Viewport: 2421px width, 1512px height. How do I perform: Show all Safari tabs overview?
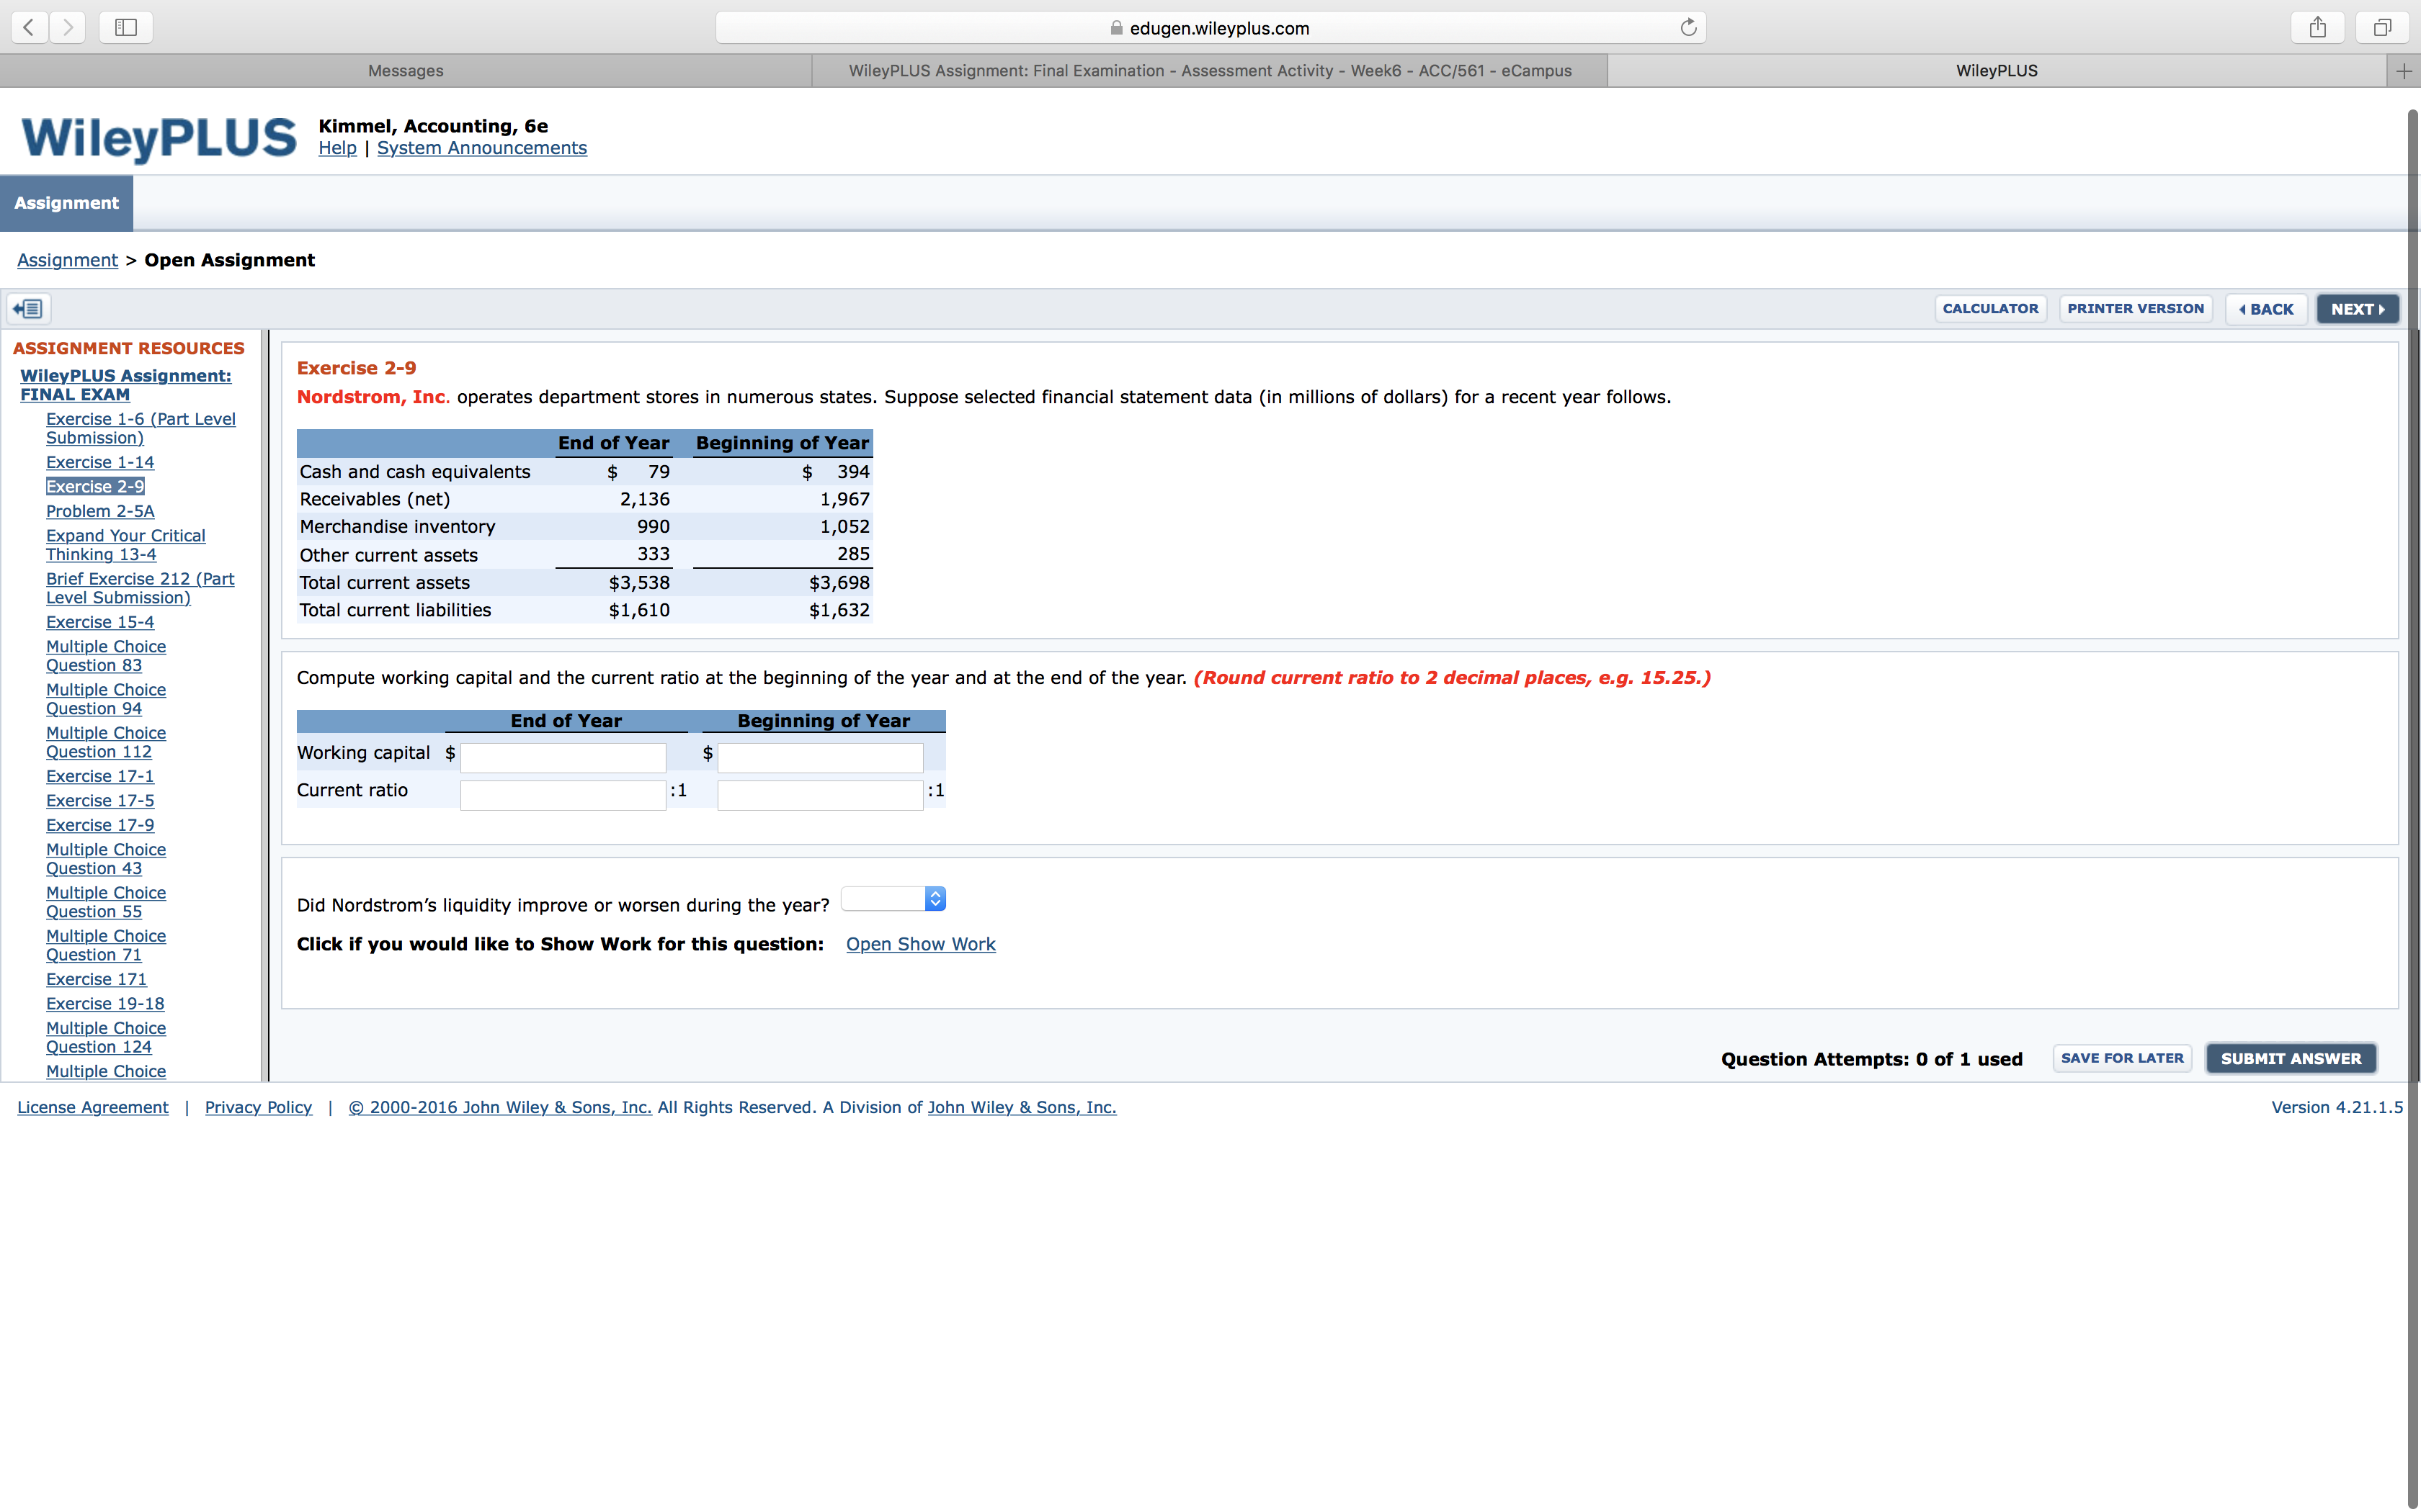click(2382, 27)
